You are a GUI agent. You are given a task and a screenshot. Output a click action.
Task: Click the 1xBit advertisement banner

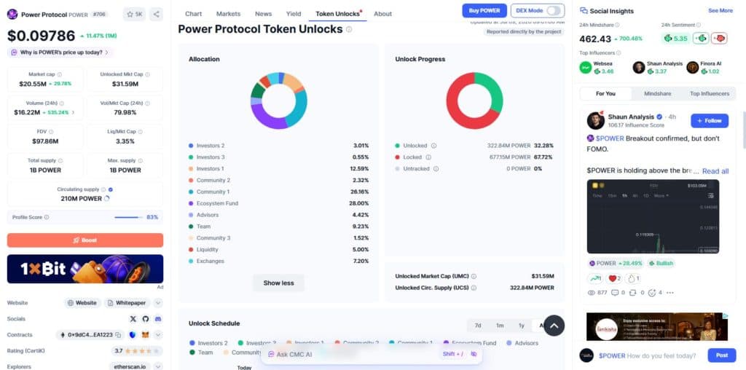(85, 269)
